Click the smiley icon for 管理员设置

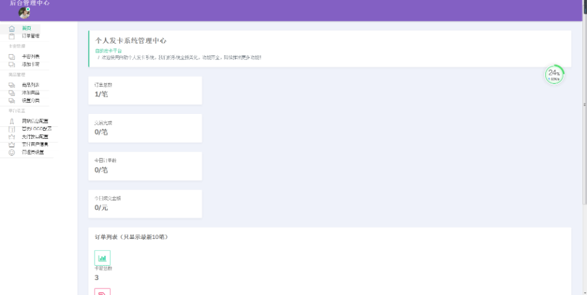[x=12, y=152]
